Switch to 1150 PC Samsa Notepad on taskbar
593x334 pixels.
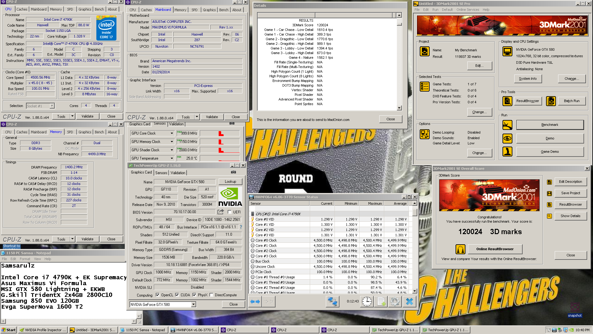pyautogui.click(x=144, y=330)
